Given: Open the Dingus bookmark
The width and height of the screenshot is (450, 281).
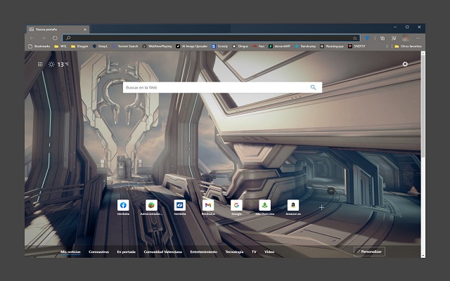Looking at the screenshot, I should (x=240, y=46).
